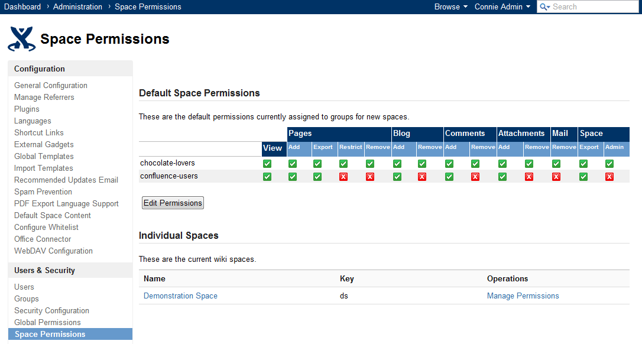Open Security Configuration in sidebar

pyautogui.click(x=51, y=311)
